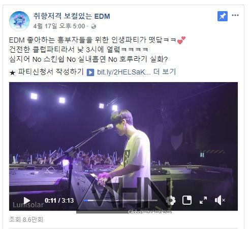The width and height of the screenshot is (250, 229).
Task: Open video quality settings gear
Action: [171, 201]
